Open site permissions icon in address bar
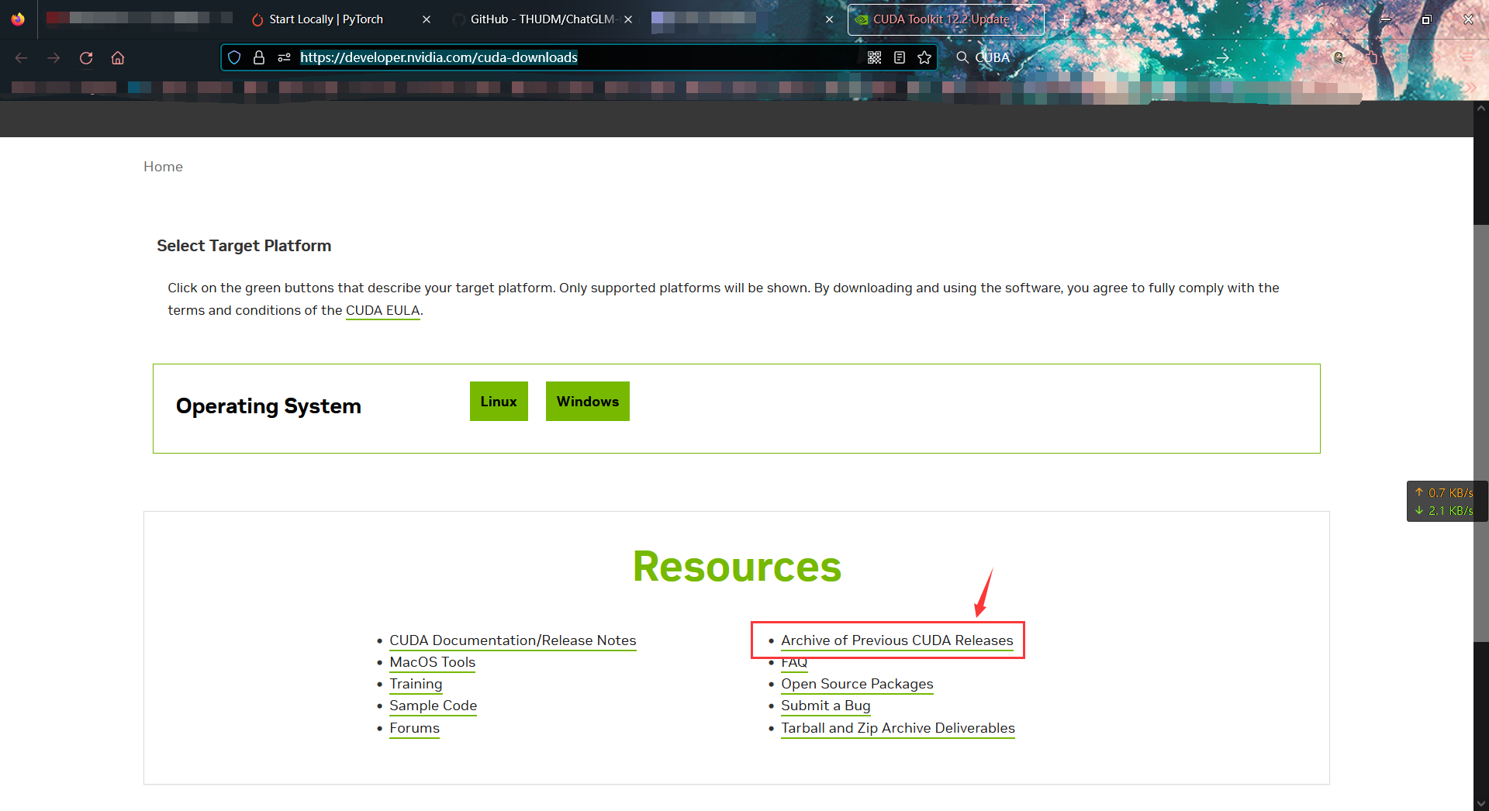Screen dimensions: 1489x811 (x=284, y=57)
